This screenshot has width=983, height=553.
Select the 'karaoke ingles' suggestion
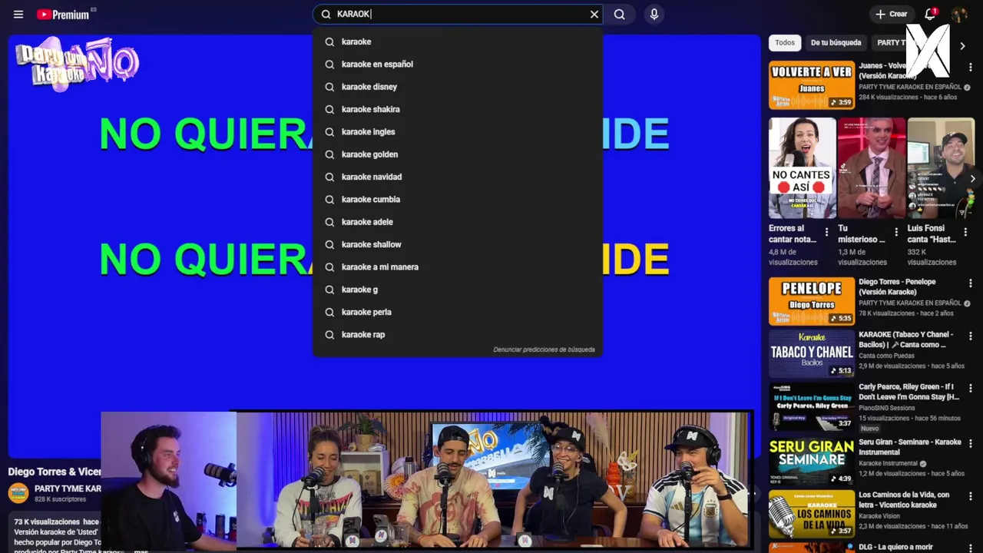[458, 132]
